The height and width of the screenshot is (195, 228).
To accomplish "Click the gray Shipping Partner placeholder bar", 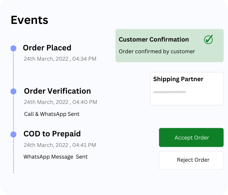I will click(170, 92).
